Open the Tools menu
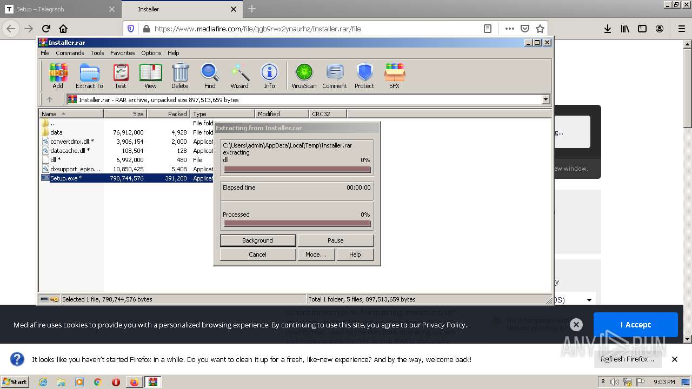The width and height of the screenshot is (692, 389). [x=97, y=53]
